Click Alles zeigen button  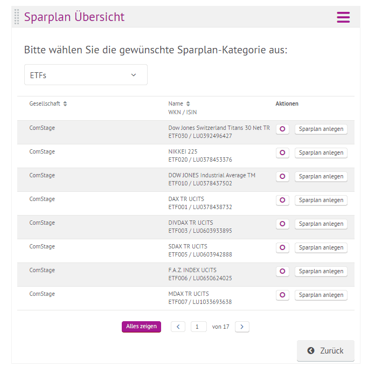pyautogui.click(x=141, y=327)
